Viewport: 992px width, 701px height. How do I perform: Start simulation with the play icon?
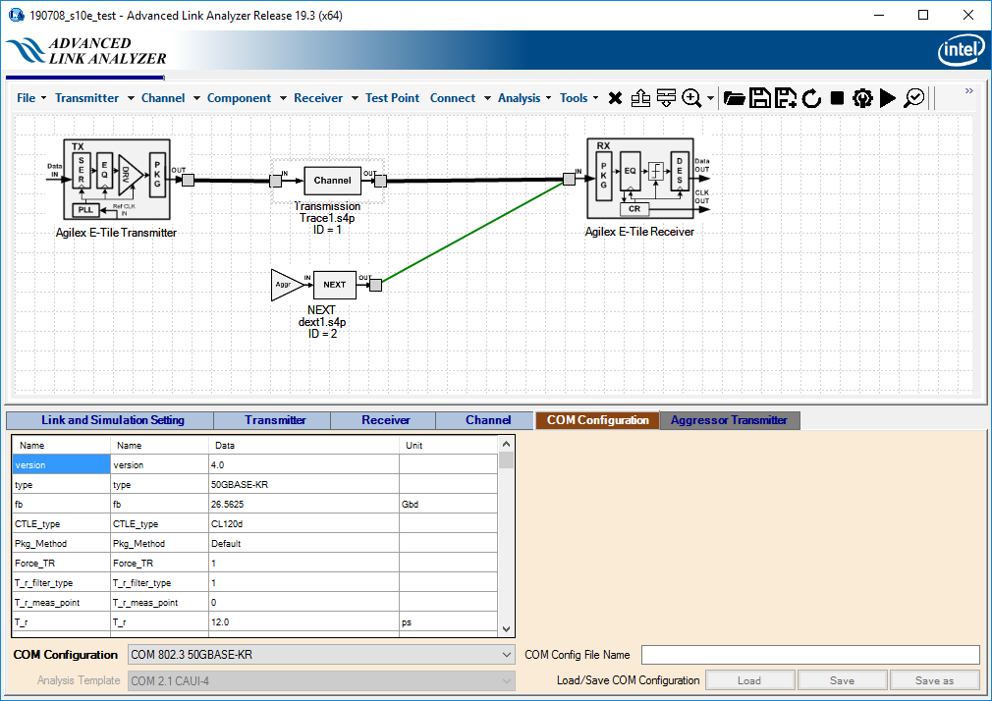888,98
